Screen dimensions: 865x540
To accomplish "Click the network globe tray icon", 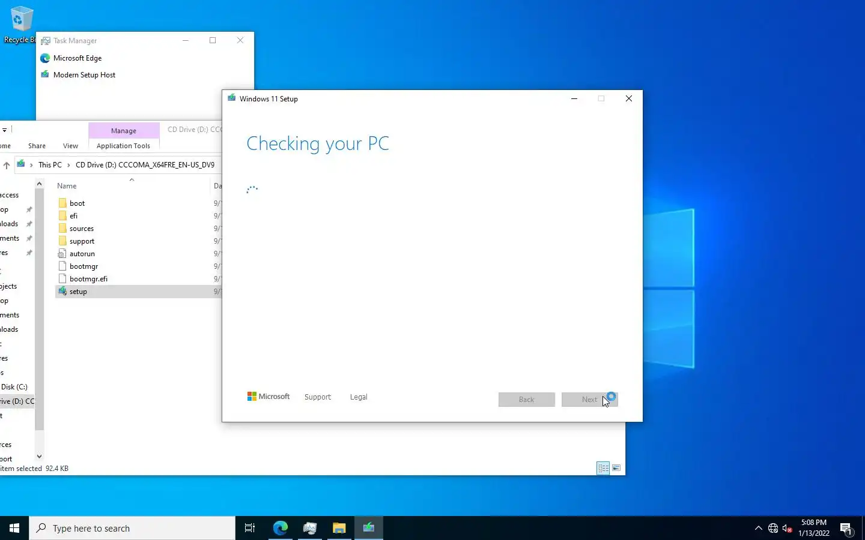I will pyautogui.click(x=773, y=529).
